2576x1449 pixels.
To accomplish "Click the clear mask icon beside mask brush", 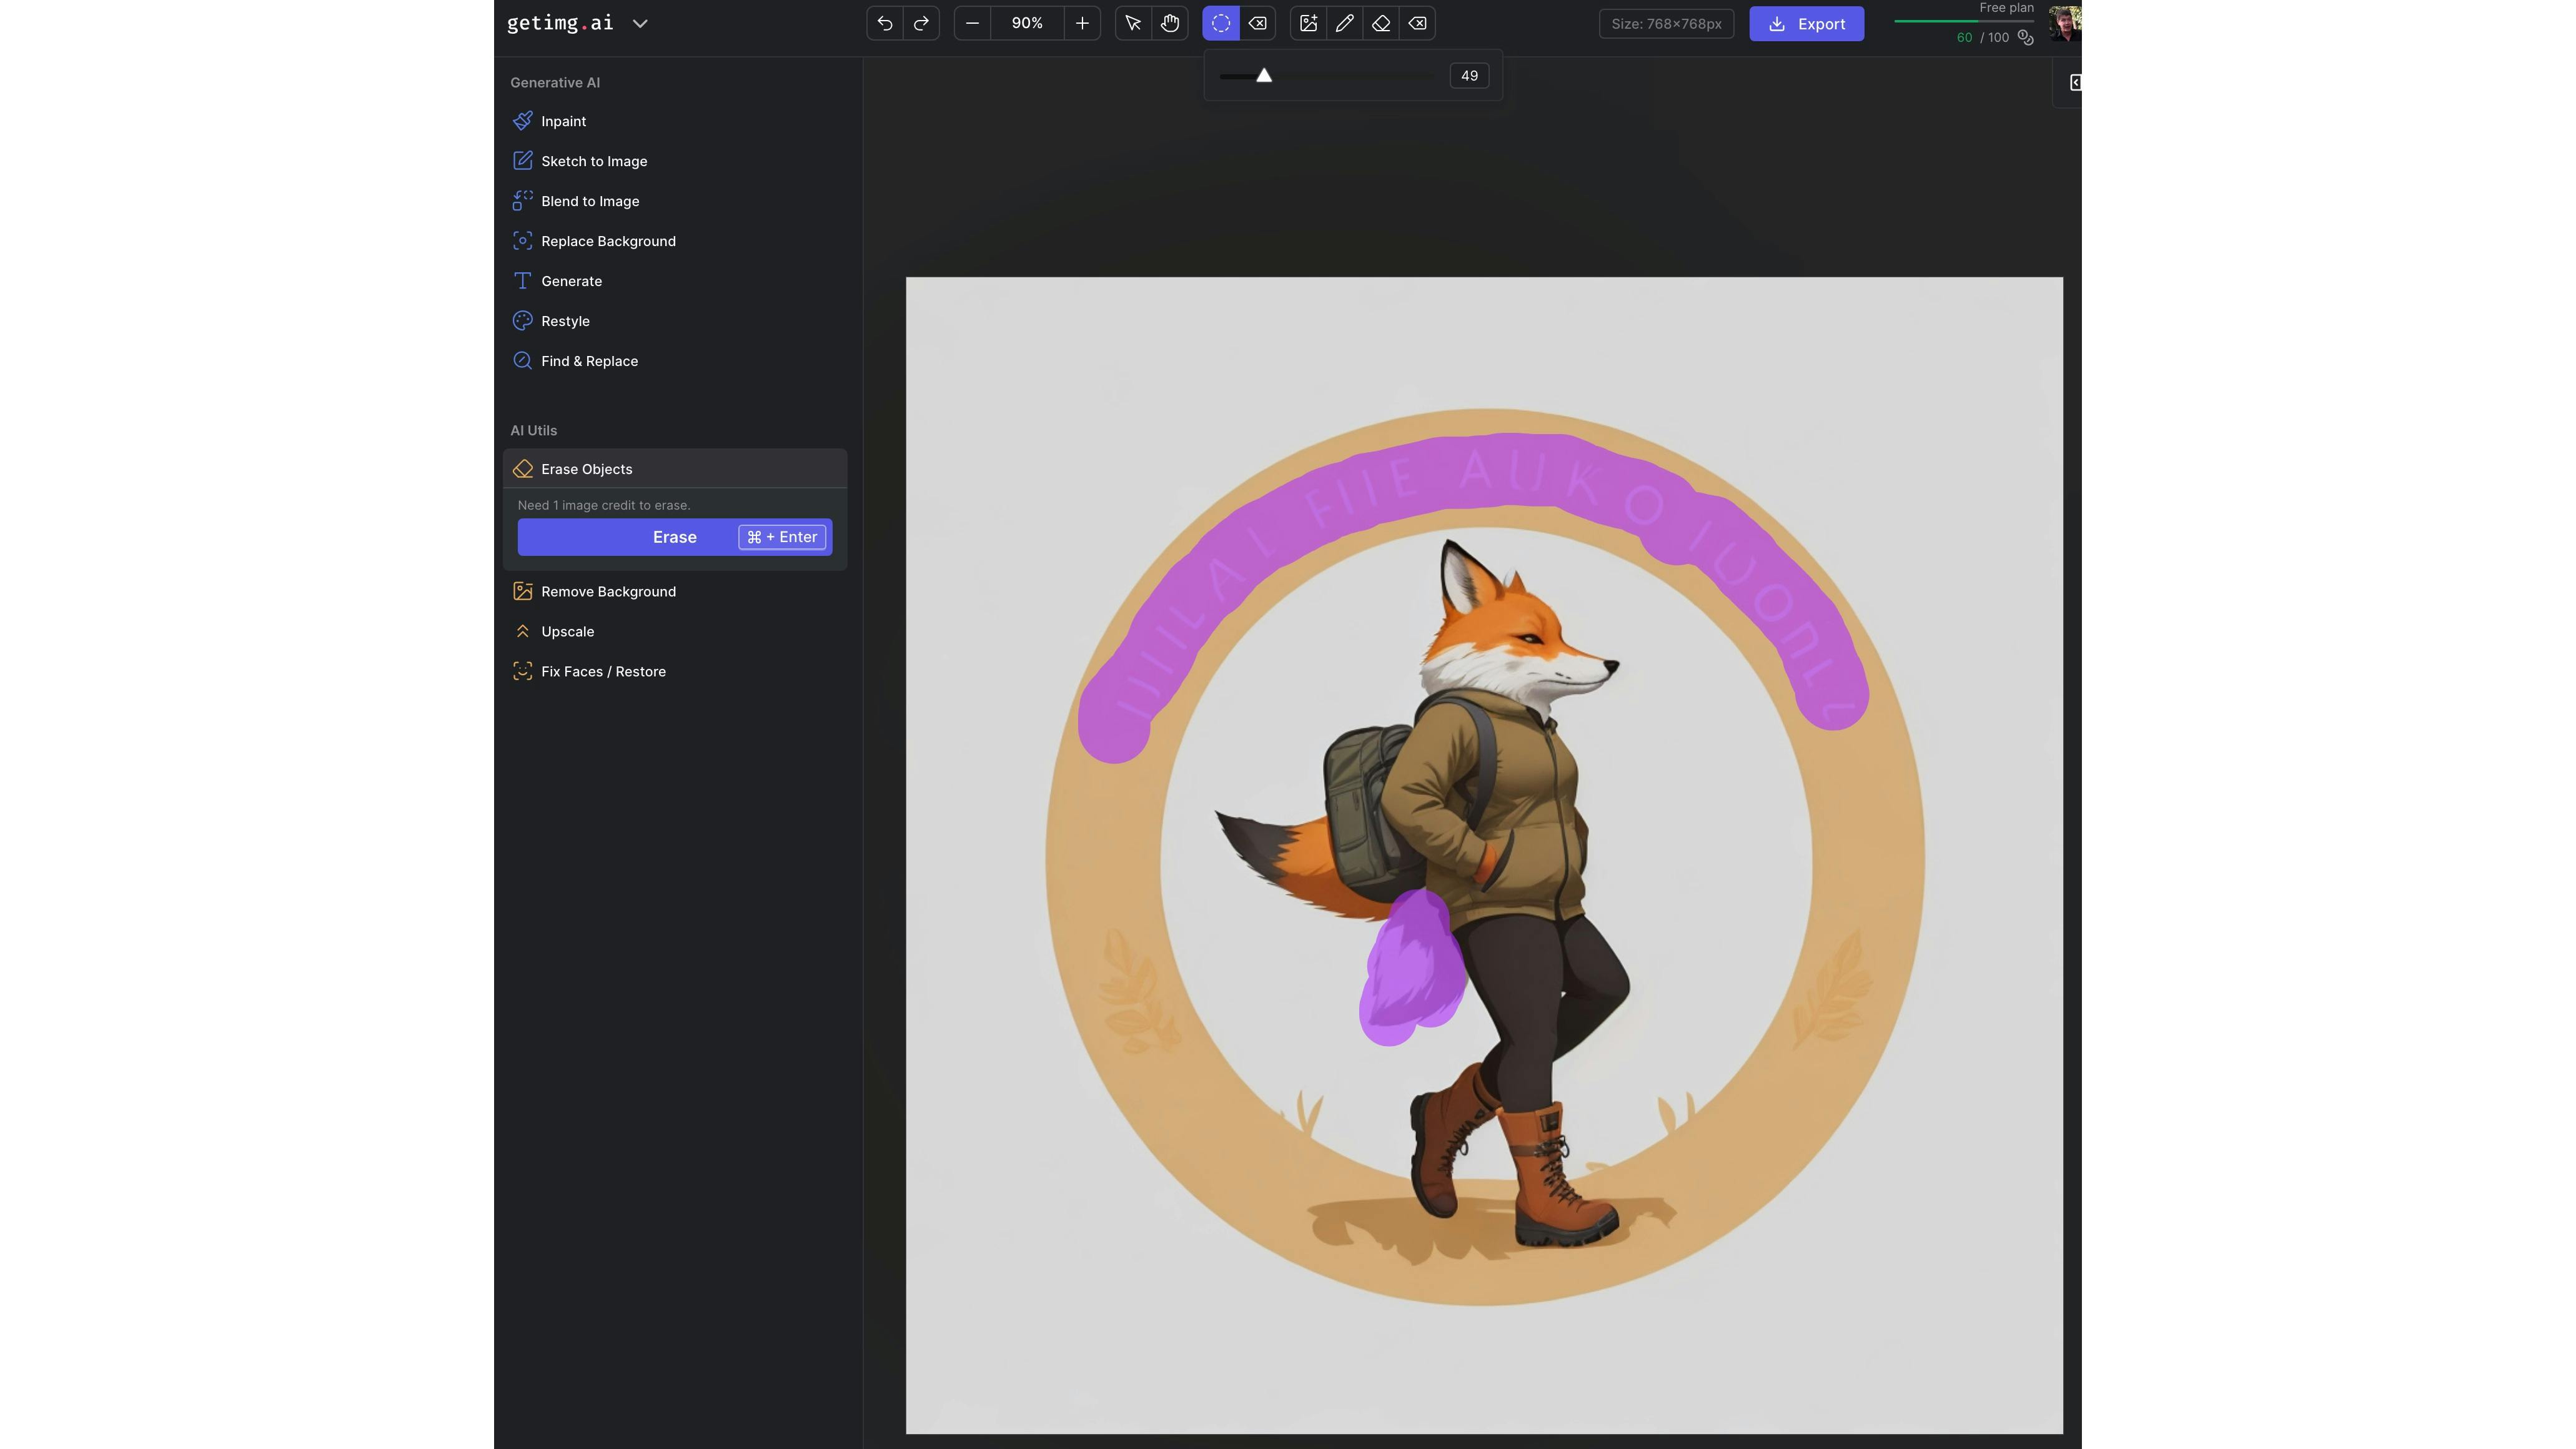I will pyautogui.click(x=1257, y=23).
